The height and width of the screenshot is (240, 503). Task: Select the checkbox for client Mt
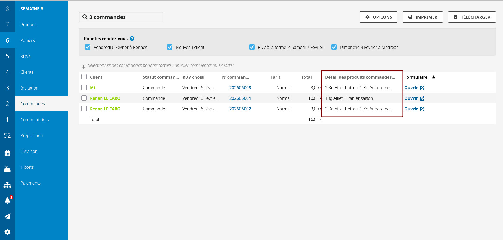[84, 87]
